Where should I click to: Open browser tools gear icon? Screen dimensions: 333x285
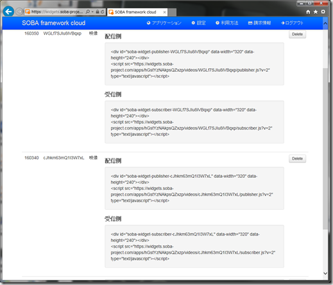[323, 12]
